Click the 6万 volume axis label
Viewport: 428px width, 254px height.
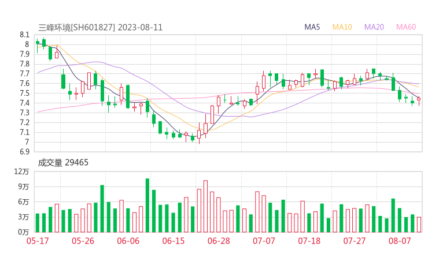24,202
